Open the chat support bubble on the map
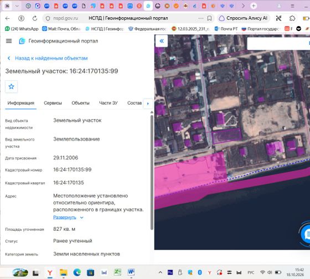This screenshot has height=279, width=310. point(306,235)
